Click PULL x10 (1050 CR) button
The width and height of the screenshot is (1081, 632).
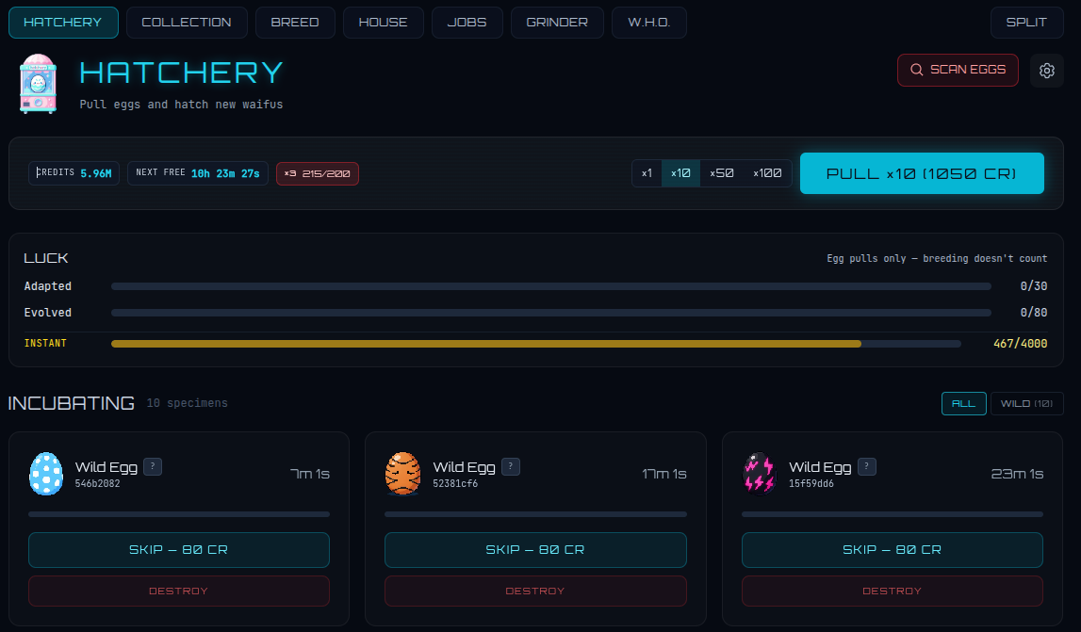(x=922, y=173)
